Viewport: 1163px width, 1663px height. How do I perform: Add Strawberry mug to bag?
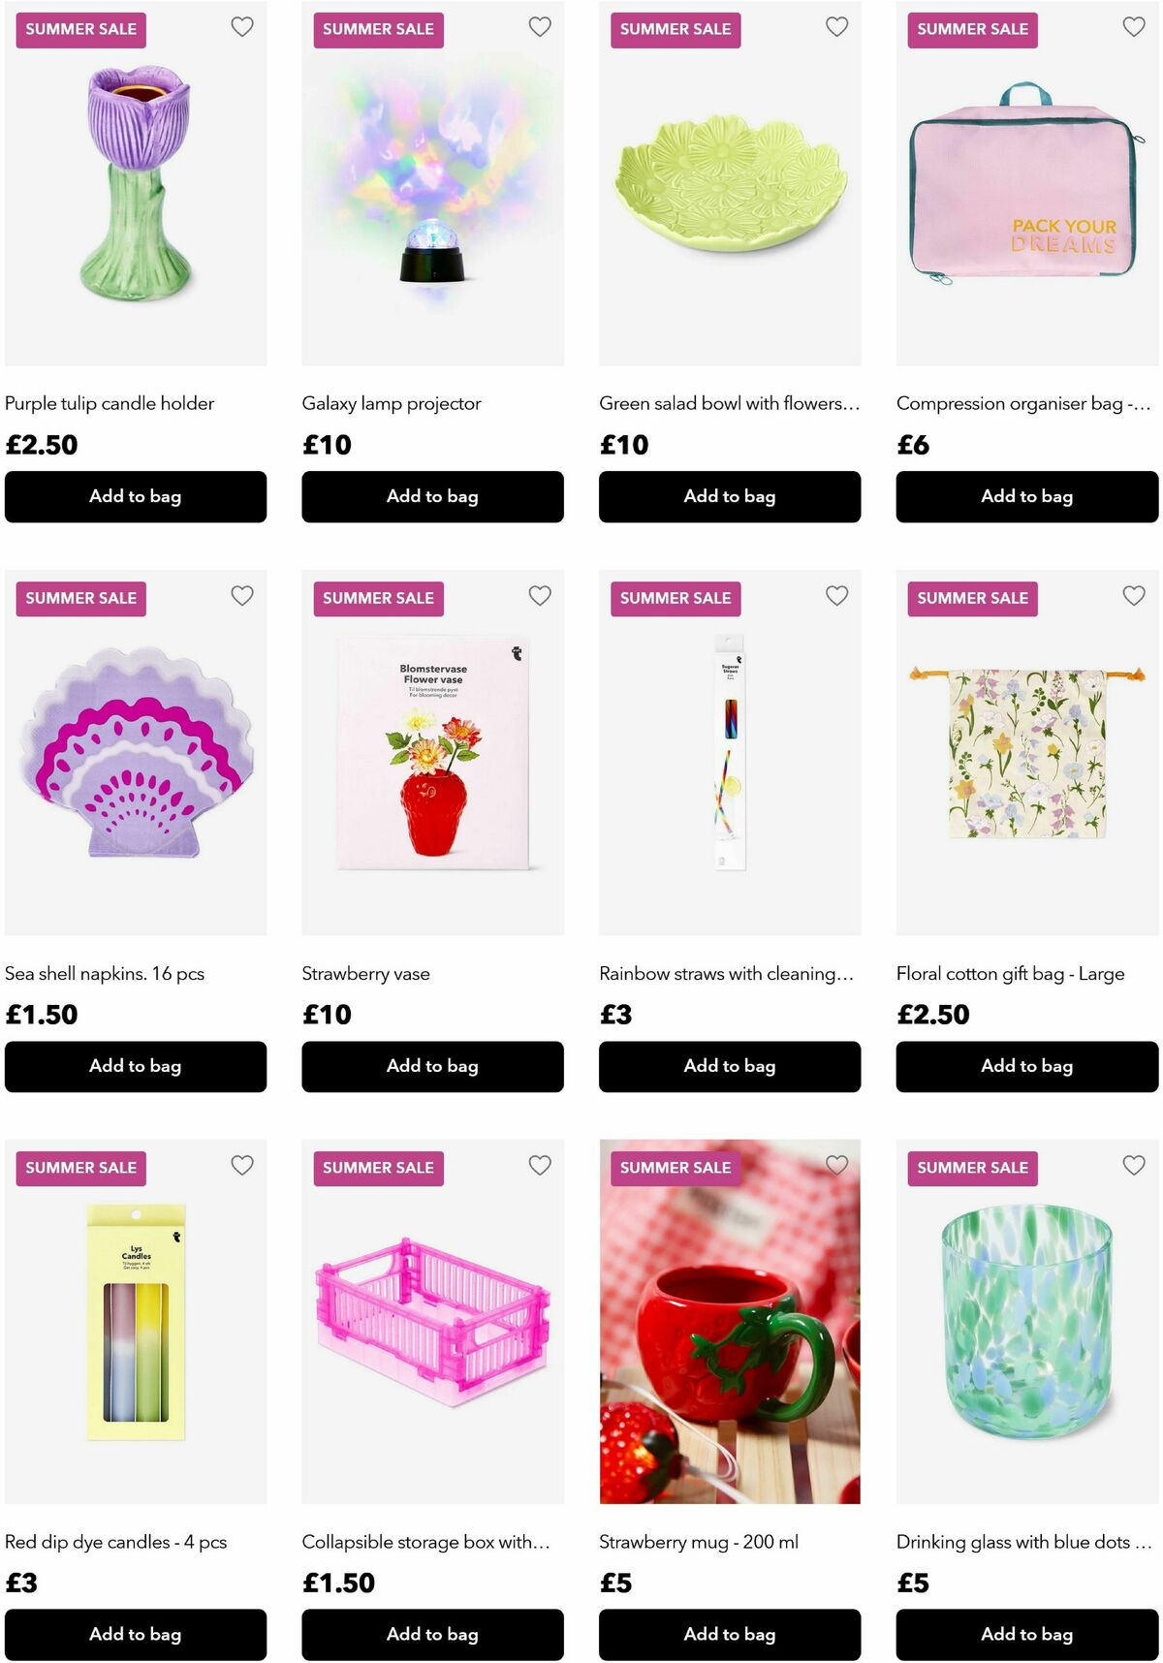(x=730, y=1634)
